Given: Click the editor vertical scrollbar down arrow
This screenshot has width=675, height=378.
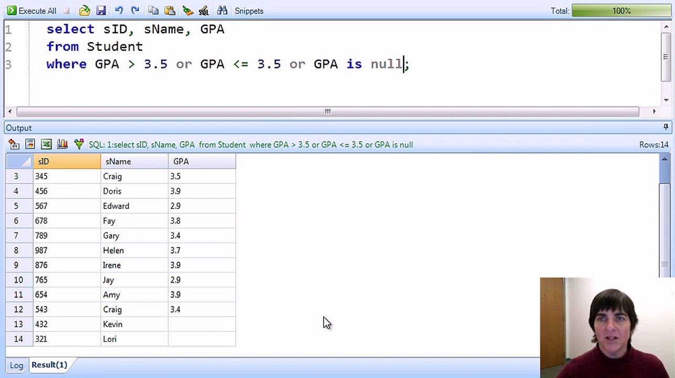Looking at the screenshot, I should coord(666,100).
